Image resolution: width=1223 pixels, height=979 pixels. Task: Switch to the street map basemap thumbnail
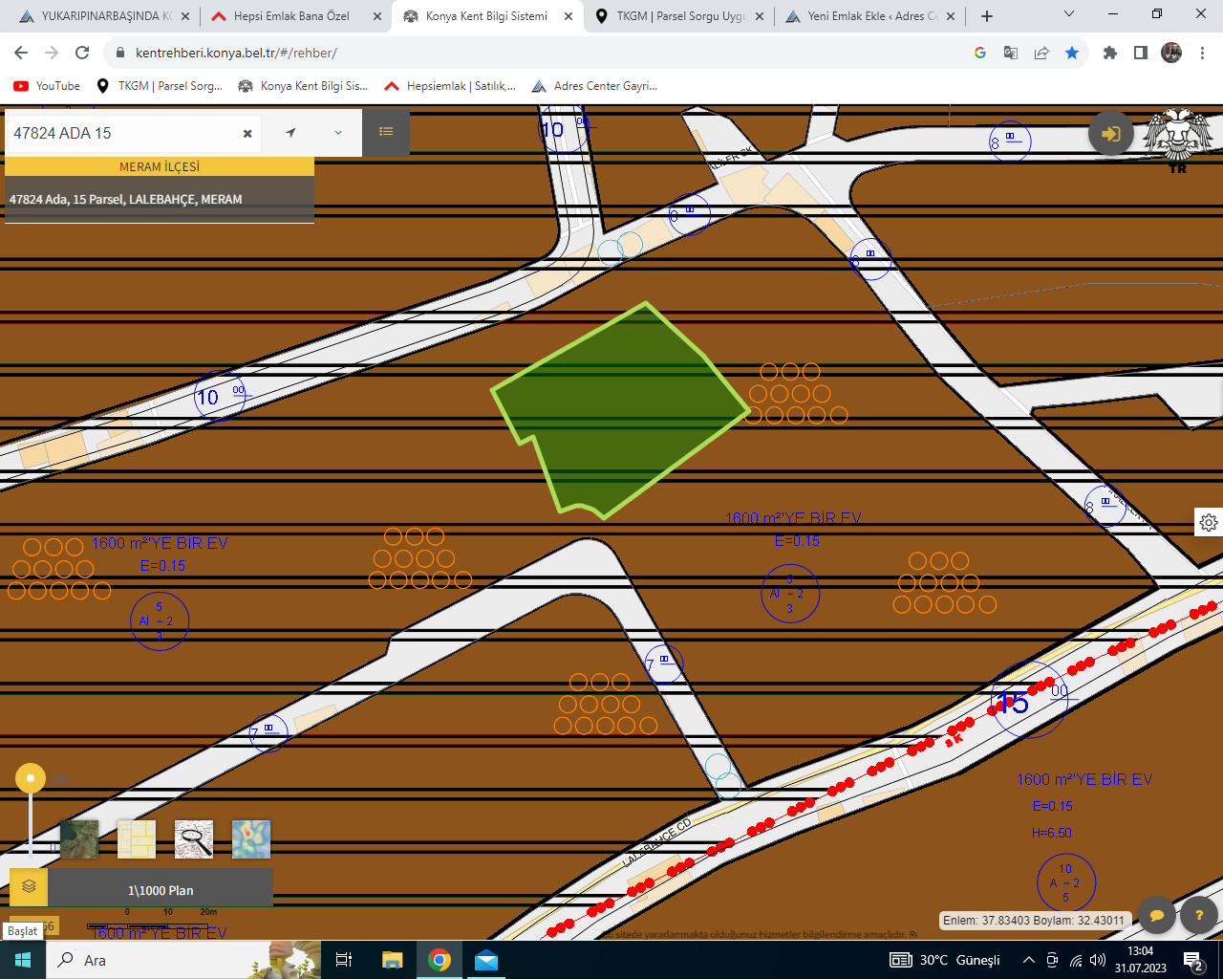137,839
